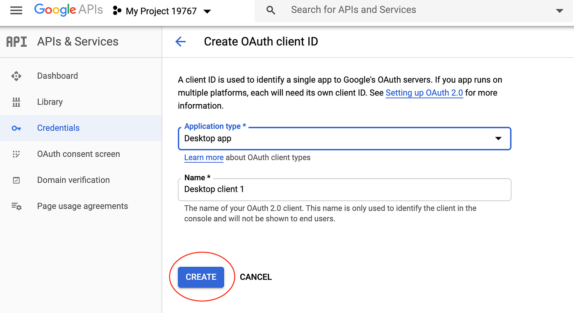The width and height of the screenshot is (574, 313).
Task: Expand the search bar dropdown arrow
Action: coord(560,11)
